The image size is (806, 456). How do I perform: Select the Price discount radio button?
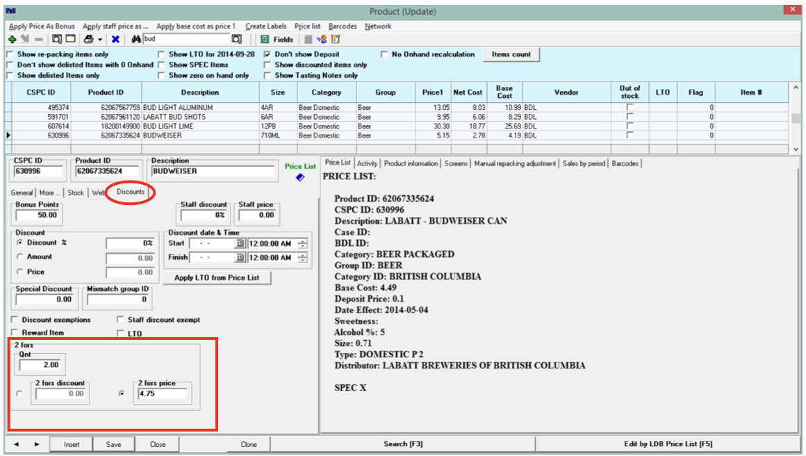20,271
